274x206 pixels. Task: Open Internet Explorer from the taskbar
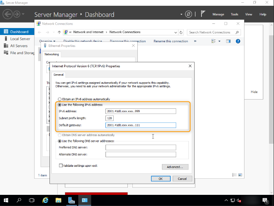pos(45,200)
